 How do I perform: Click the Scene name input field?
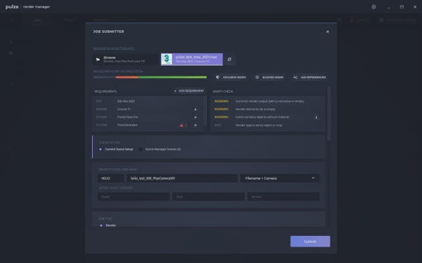(133, 196)
